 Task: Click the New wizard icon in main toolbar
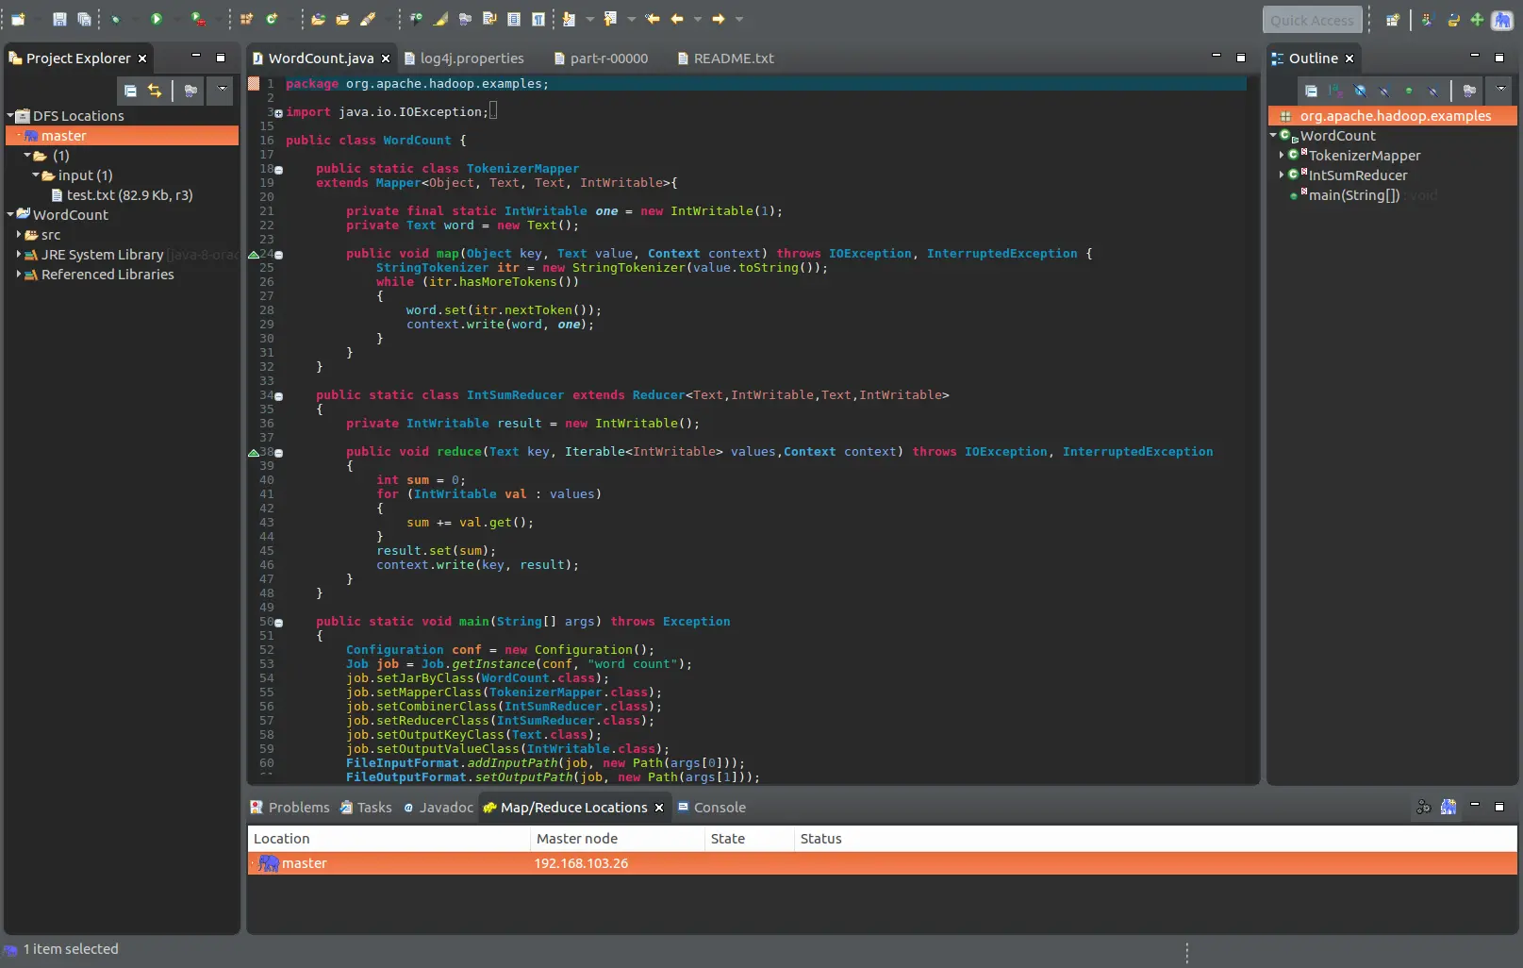(x=18, y=19)
